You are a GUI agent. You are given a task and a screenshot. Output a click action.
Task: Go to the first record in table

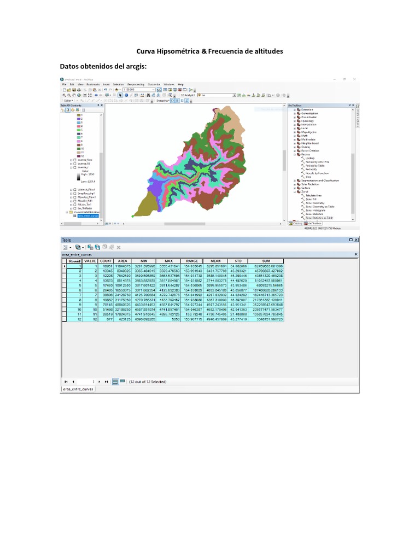pyautogui.click(x=66, y=381)
